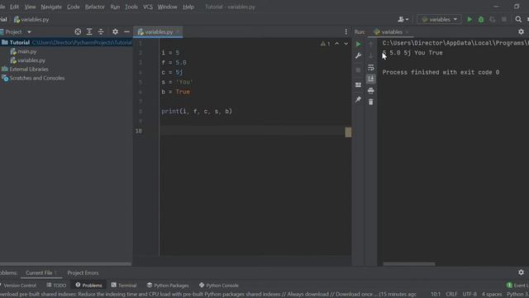Click CRLF line separator in status bar
Viewport: 529px width, 298px height.
pos(451,295)
